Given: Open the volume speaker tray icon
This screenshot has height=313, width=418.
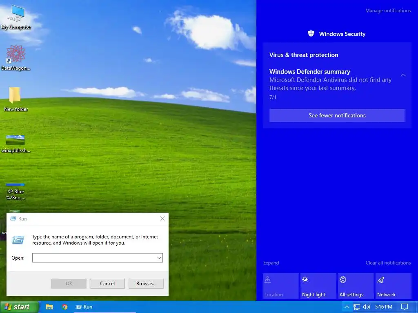Looking at the screenshot, I should click(x=367, y=307).
